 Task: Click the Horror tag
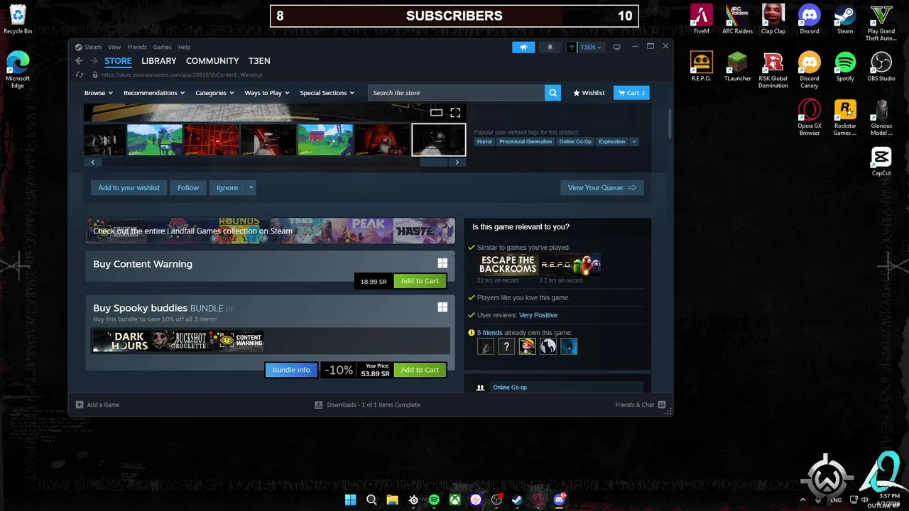point(484,142)
